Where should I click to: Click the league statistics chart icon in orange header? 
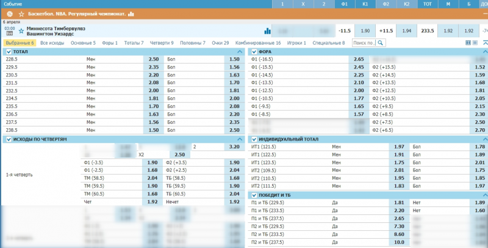point(131,13)
